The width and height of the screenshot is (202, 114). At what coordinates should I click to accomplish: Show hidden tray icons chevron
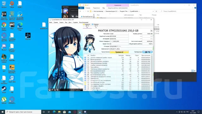point(177,112)
